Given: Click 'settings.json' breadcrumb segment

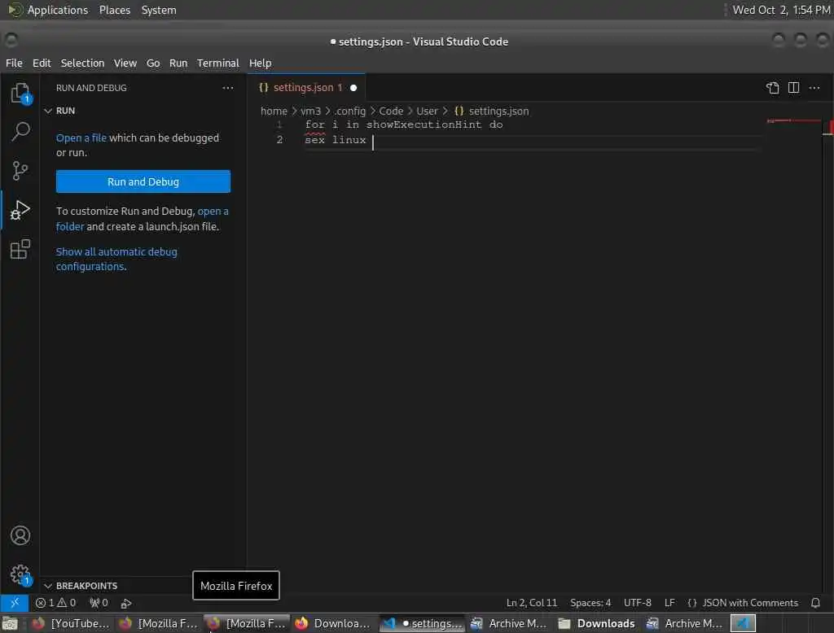Looking at the screenshot, I should (x=498, y=111).
